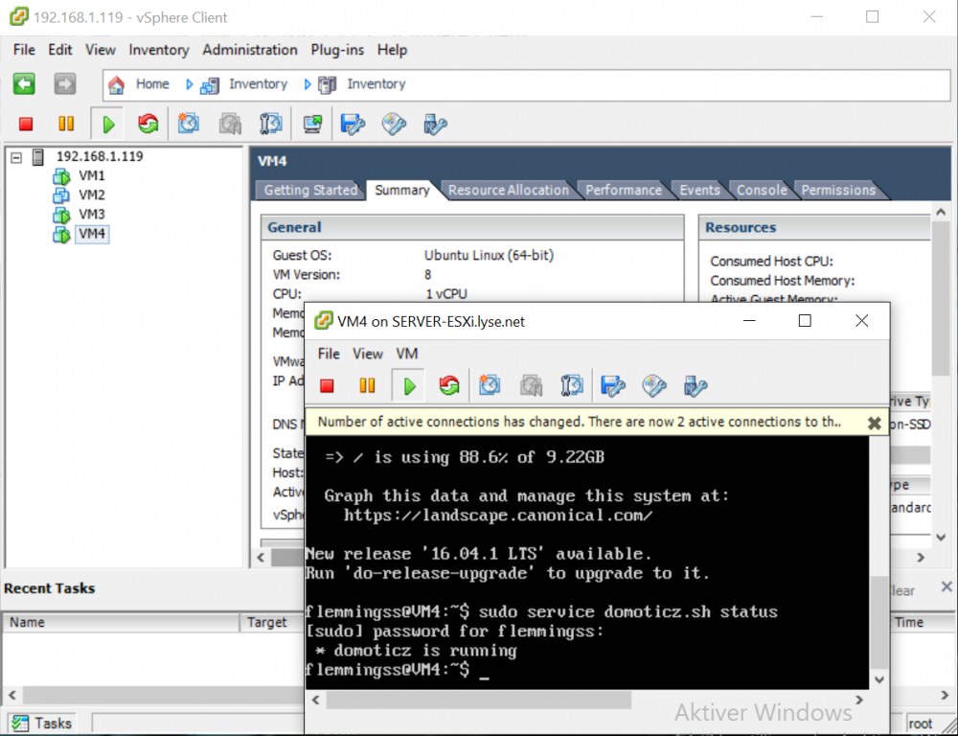Screen dimensions: 958x736
Task: Launch virtual machine console from main toolbar
Action: [312, 124]
